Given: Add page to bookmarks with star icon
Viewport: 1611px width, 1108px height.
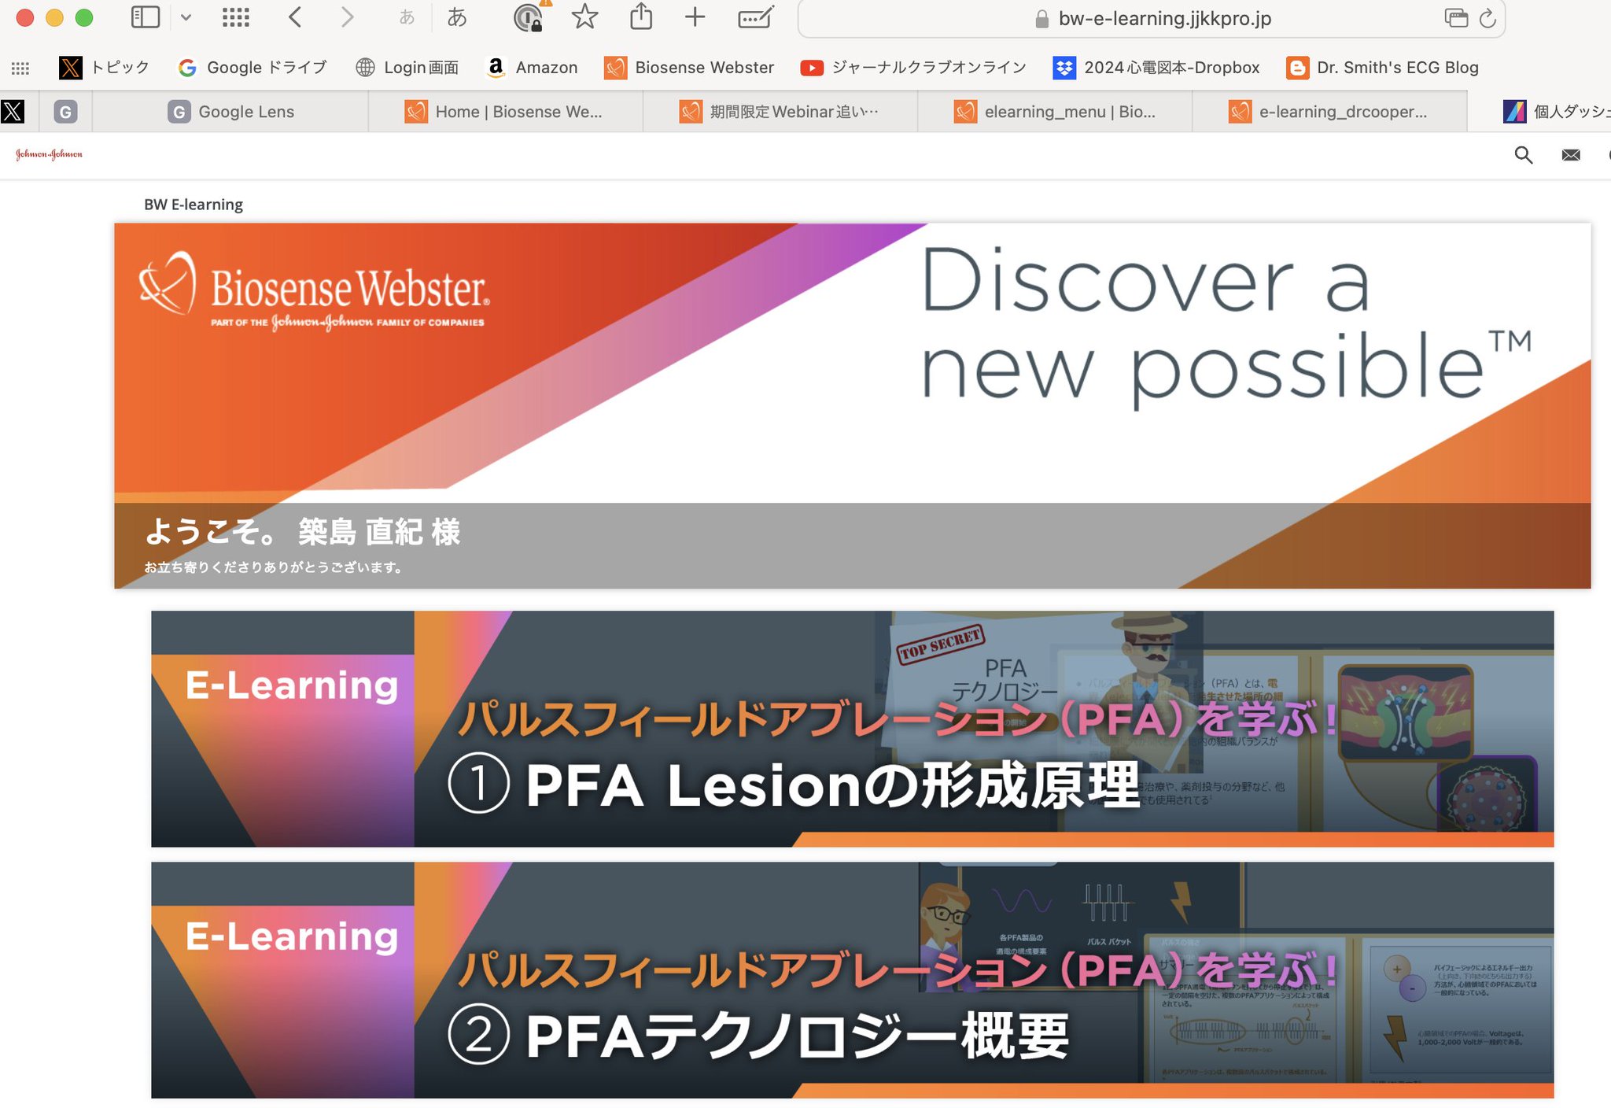Looking at the screenshot, I should click(584, 17).
